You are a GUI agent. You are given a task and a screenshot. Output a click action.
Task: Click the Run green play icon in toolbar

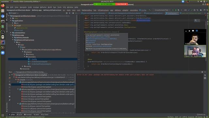173,10
